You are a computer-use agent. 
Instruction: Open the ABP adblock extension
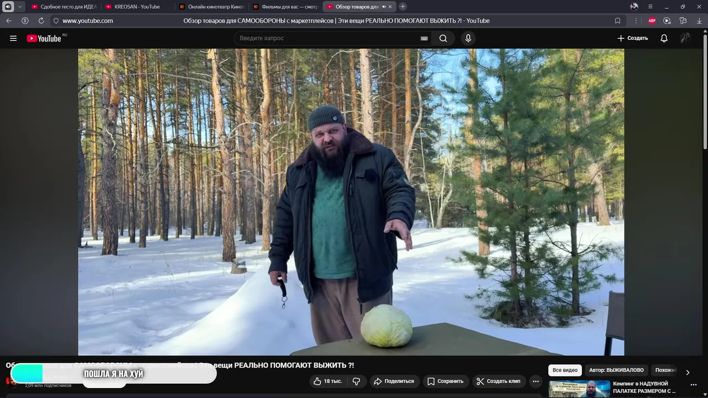pos(652,20)
